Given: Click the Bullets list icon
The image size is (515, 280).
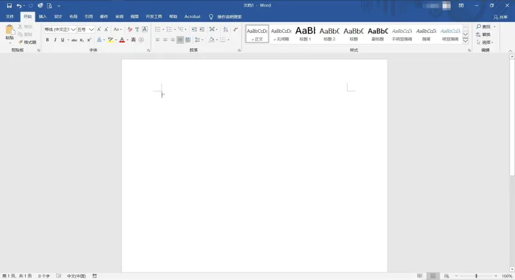Looking at the screenshot, I should pos(158,30).
